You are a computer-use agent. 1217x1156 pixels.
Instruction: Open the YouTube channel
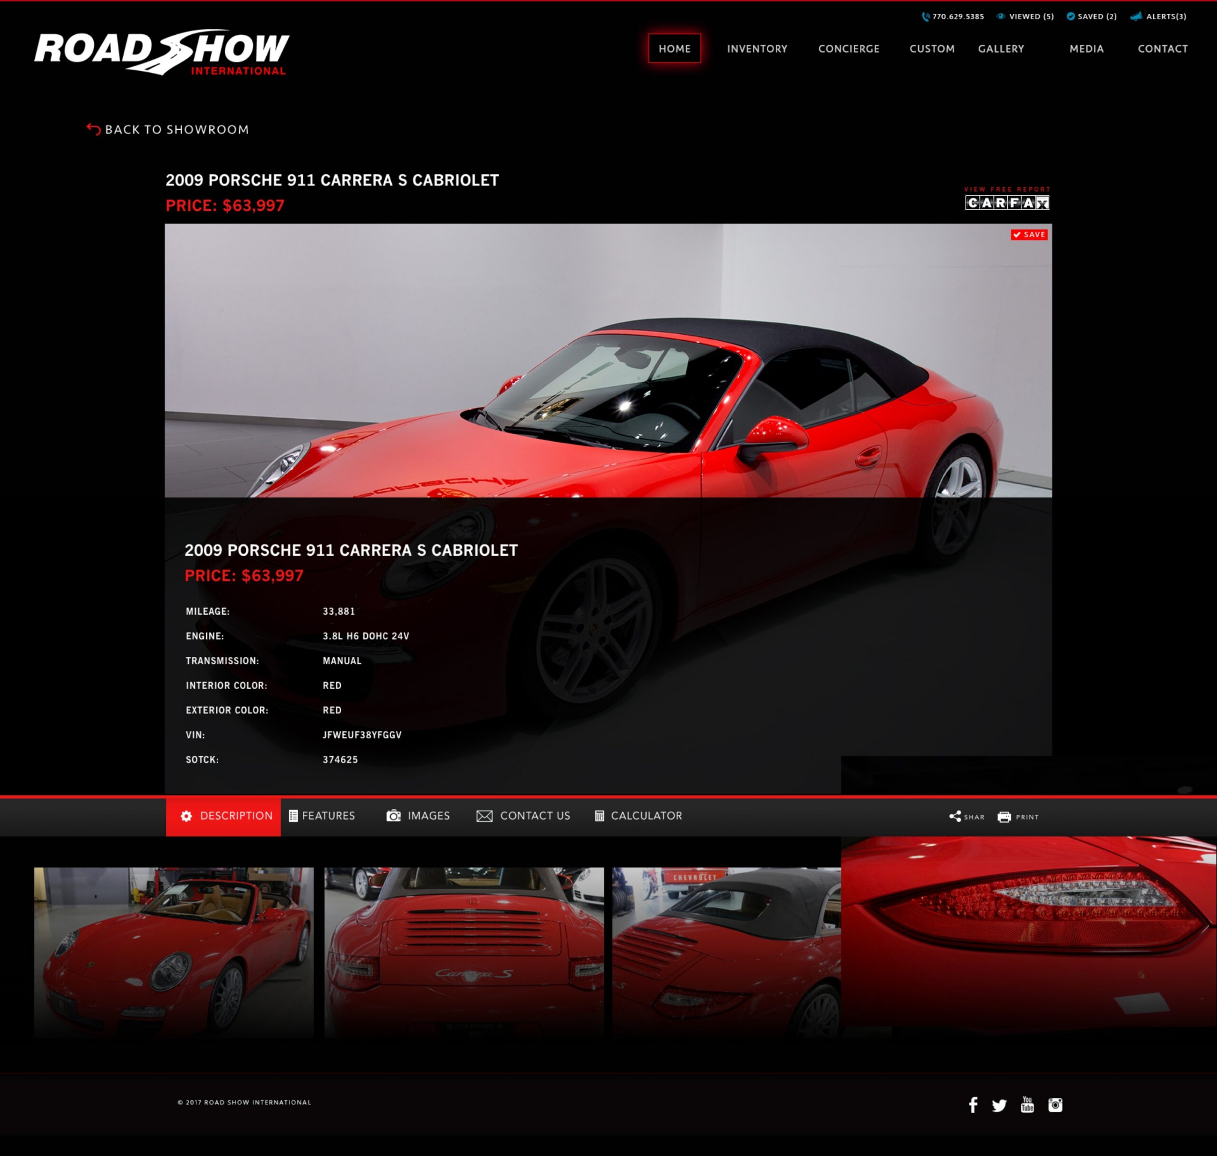pyautogui.click(x=1027, y=1104)
